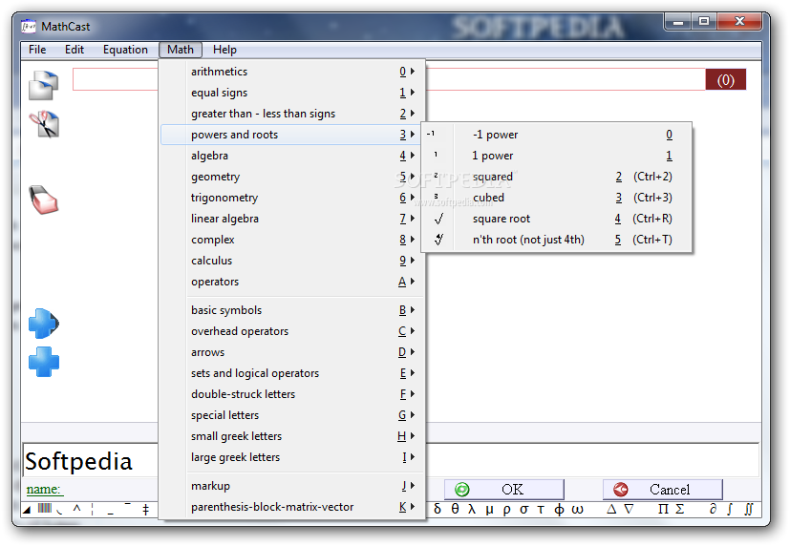Open the arrows submenu
790x546 pixels.
(x=292, y=352)
